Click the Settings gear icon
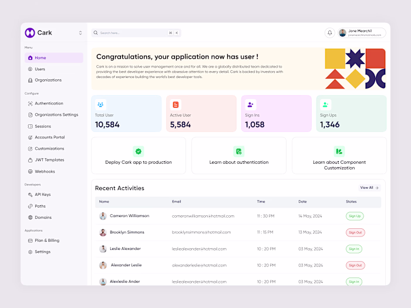Image resolution: width=411 pixels, height=308 pixels. pyautogui.click(x=30, y=252)
